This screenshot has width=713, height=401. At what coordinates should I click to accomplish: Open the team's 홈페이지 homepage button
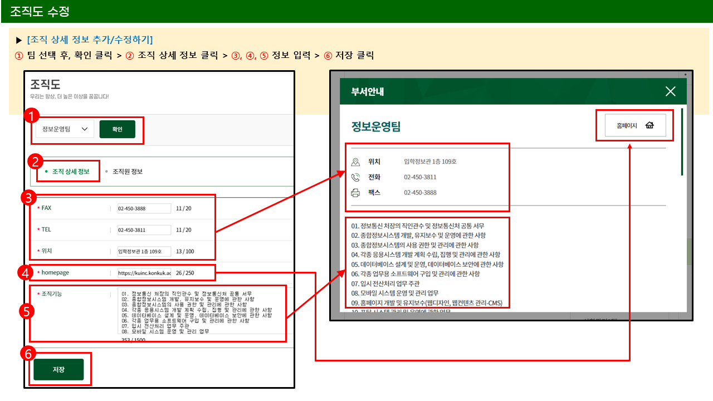click(x=635, y=125)
